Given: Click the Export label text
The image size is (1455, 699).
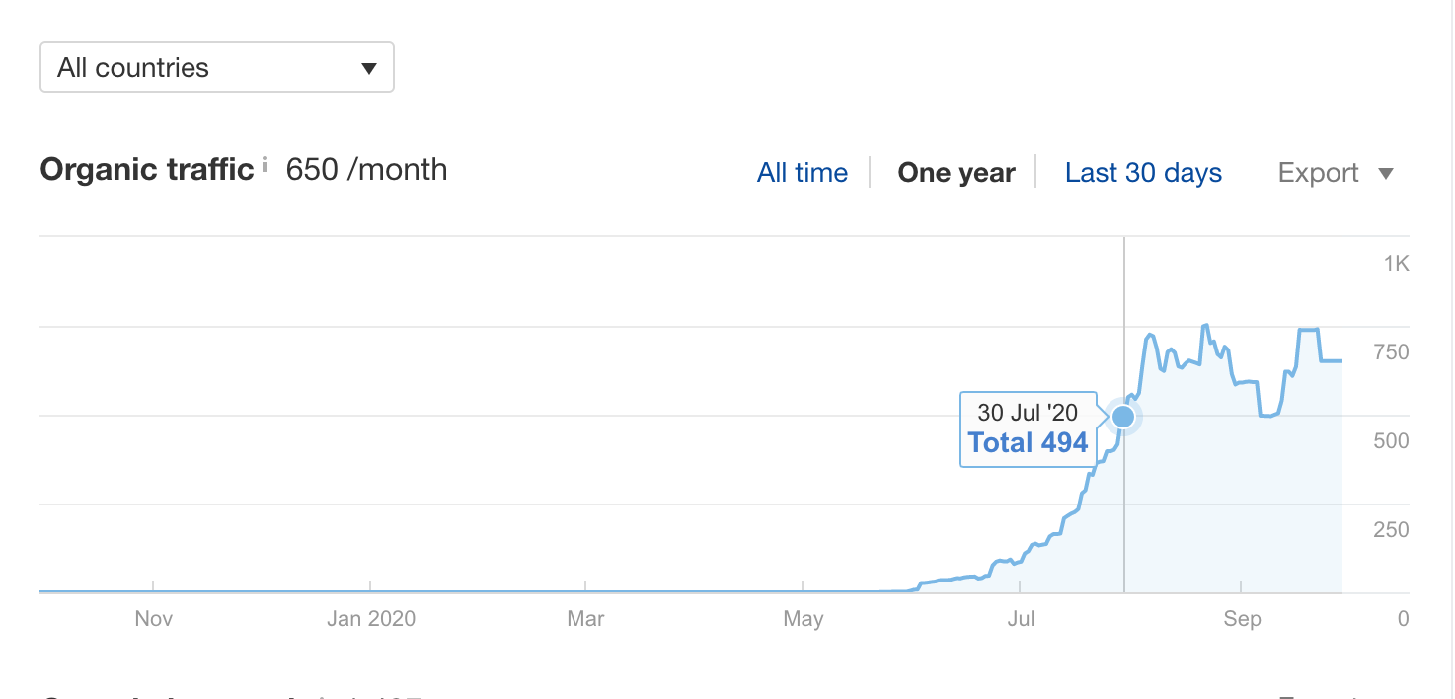Looking at the screenshot, I should 1318,172.
